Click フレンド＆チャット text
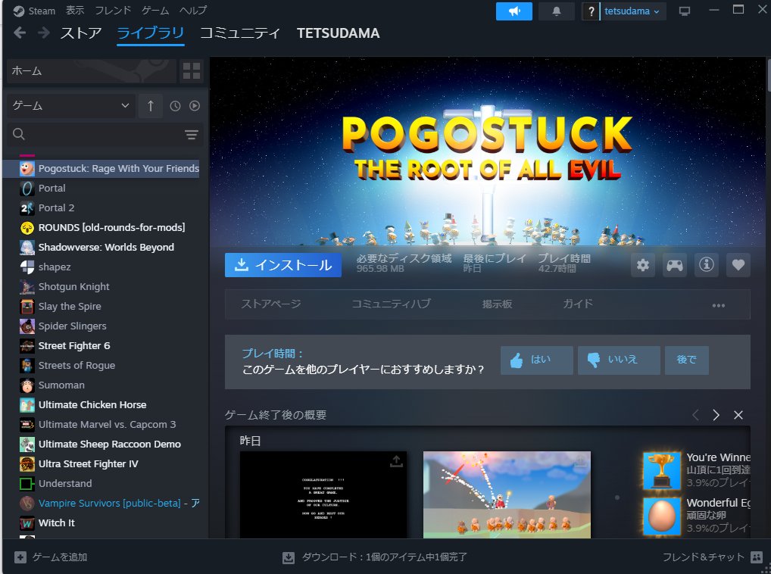The image size is (771, 574). pyautogui.click(x=704, y=557)
